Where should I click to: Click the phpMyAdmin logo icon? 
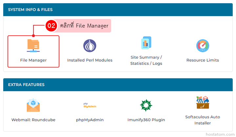(x=89, y=106)
